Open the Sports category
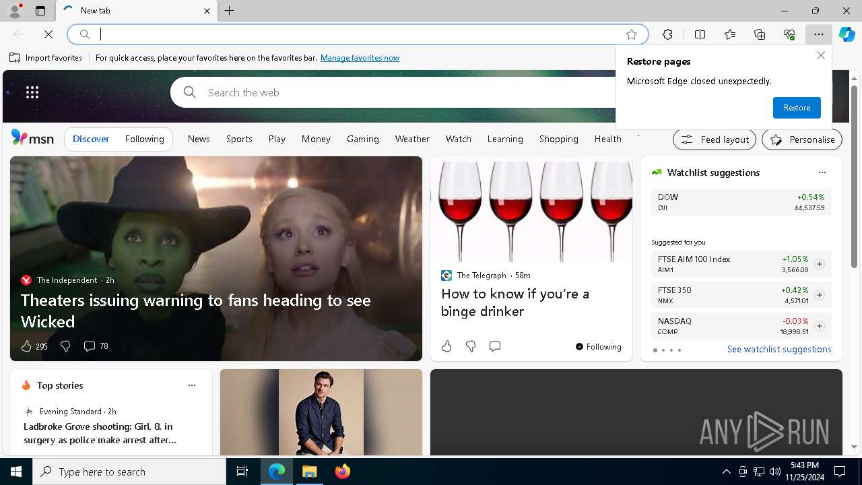 [x=239, y=139]
